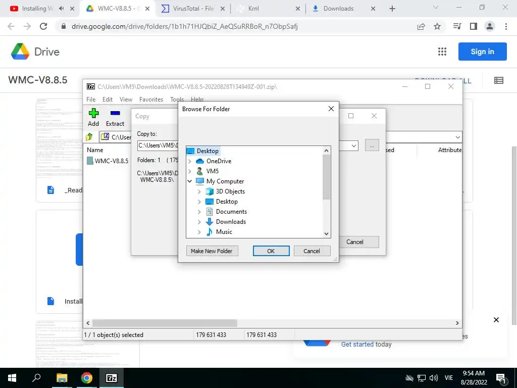Viewport: 517px width, 388px height.
Task: Open File Explorer from taskbar
Action: pyautogui.click(x=62, y=378)
